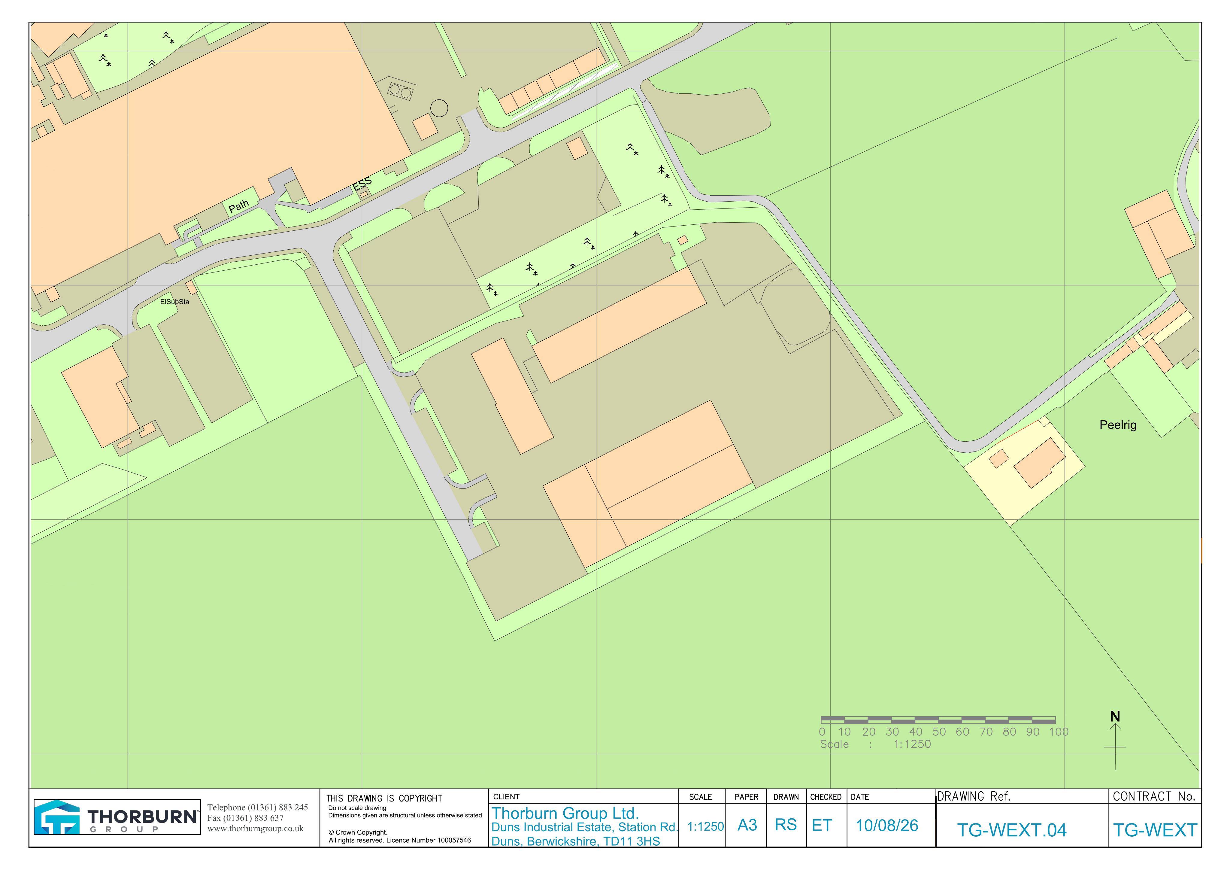Screen dimensions: 1230x870
Task: Click the drawing ref TG-WEXT.04
Action: click(1011, 830)
